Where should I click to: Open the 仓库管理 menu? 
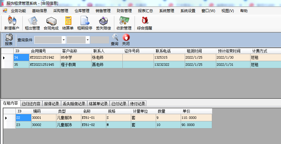click(82, 11)
